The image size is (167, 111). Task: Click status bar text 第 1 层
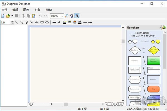(104, 109)
